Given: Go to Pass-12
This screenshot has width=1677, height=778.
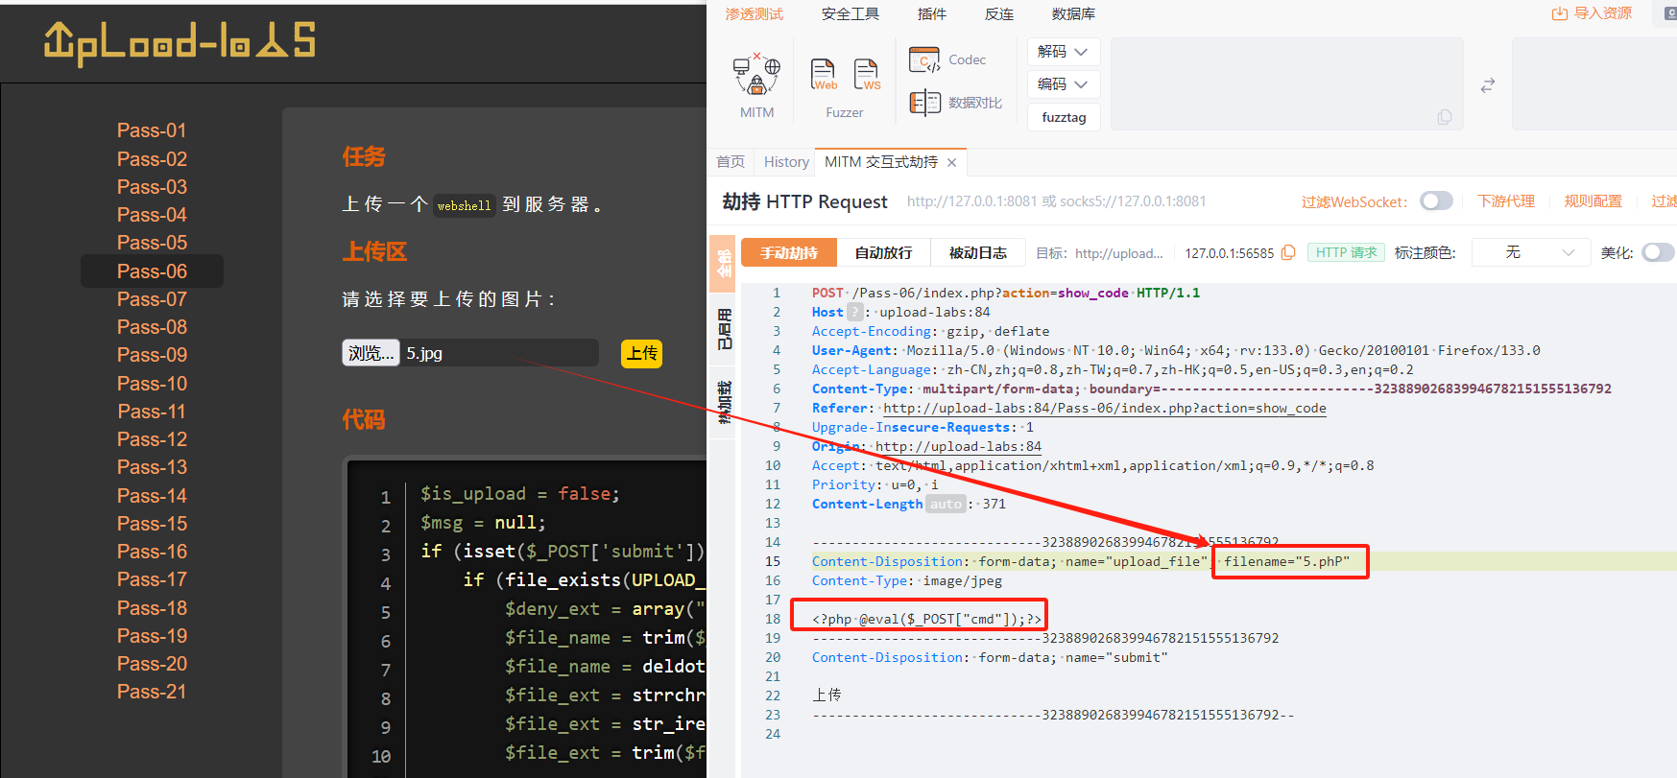Looking at the screenshot, I should click(152, 439).
